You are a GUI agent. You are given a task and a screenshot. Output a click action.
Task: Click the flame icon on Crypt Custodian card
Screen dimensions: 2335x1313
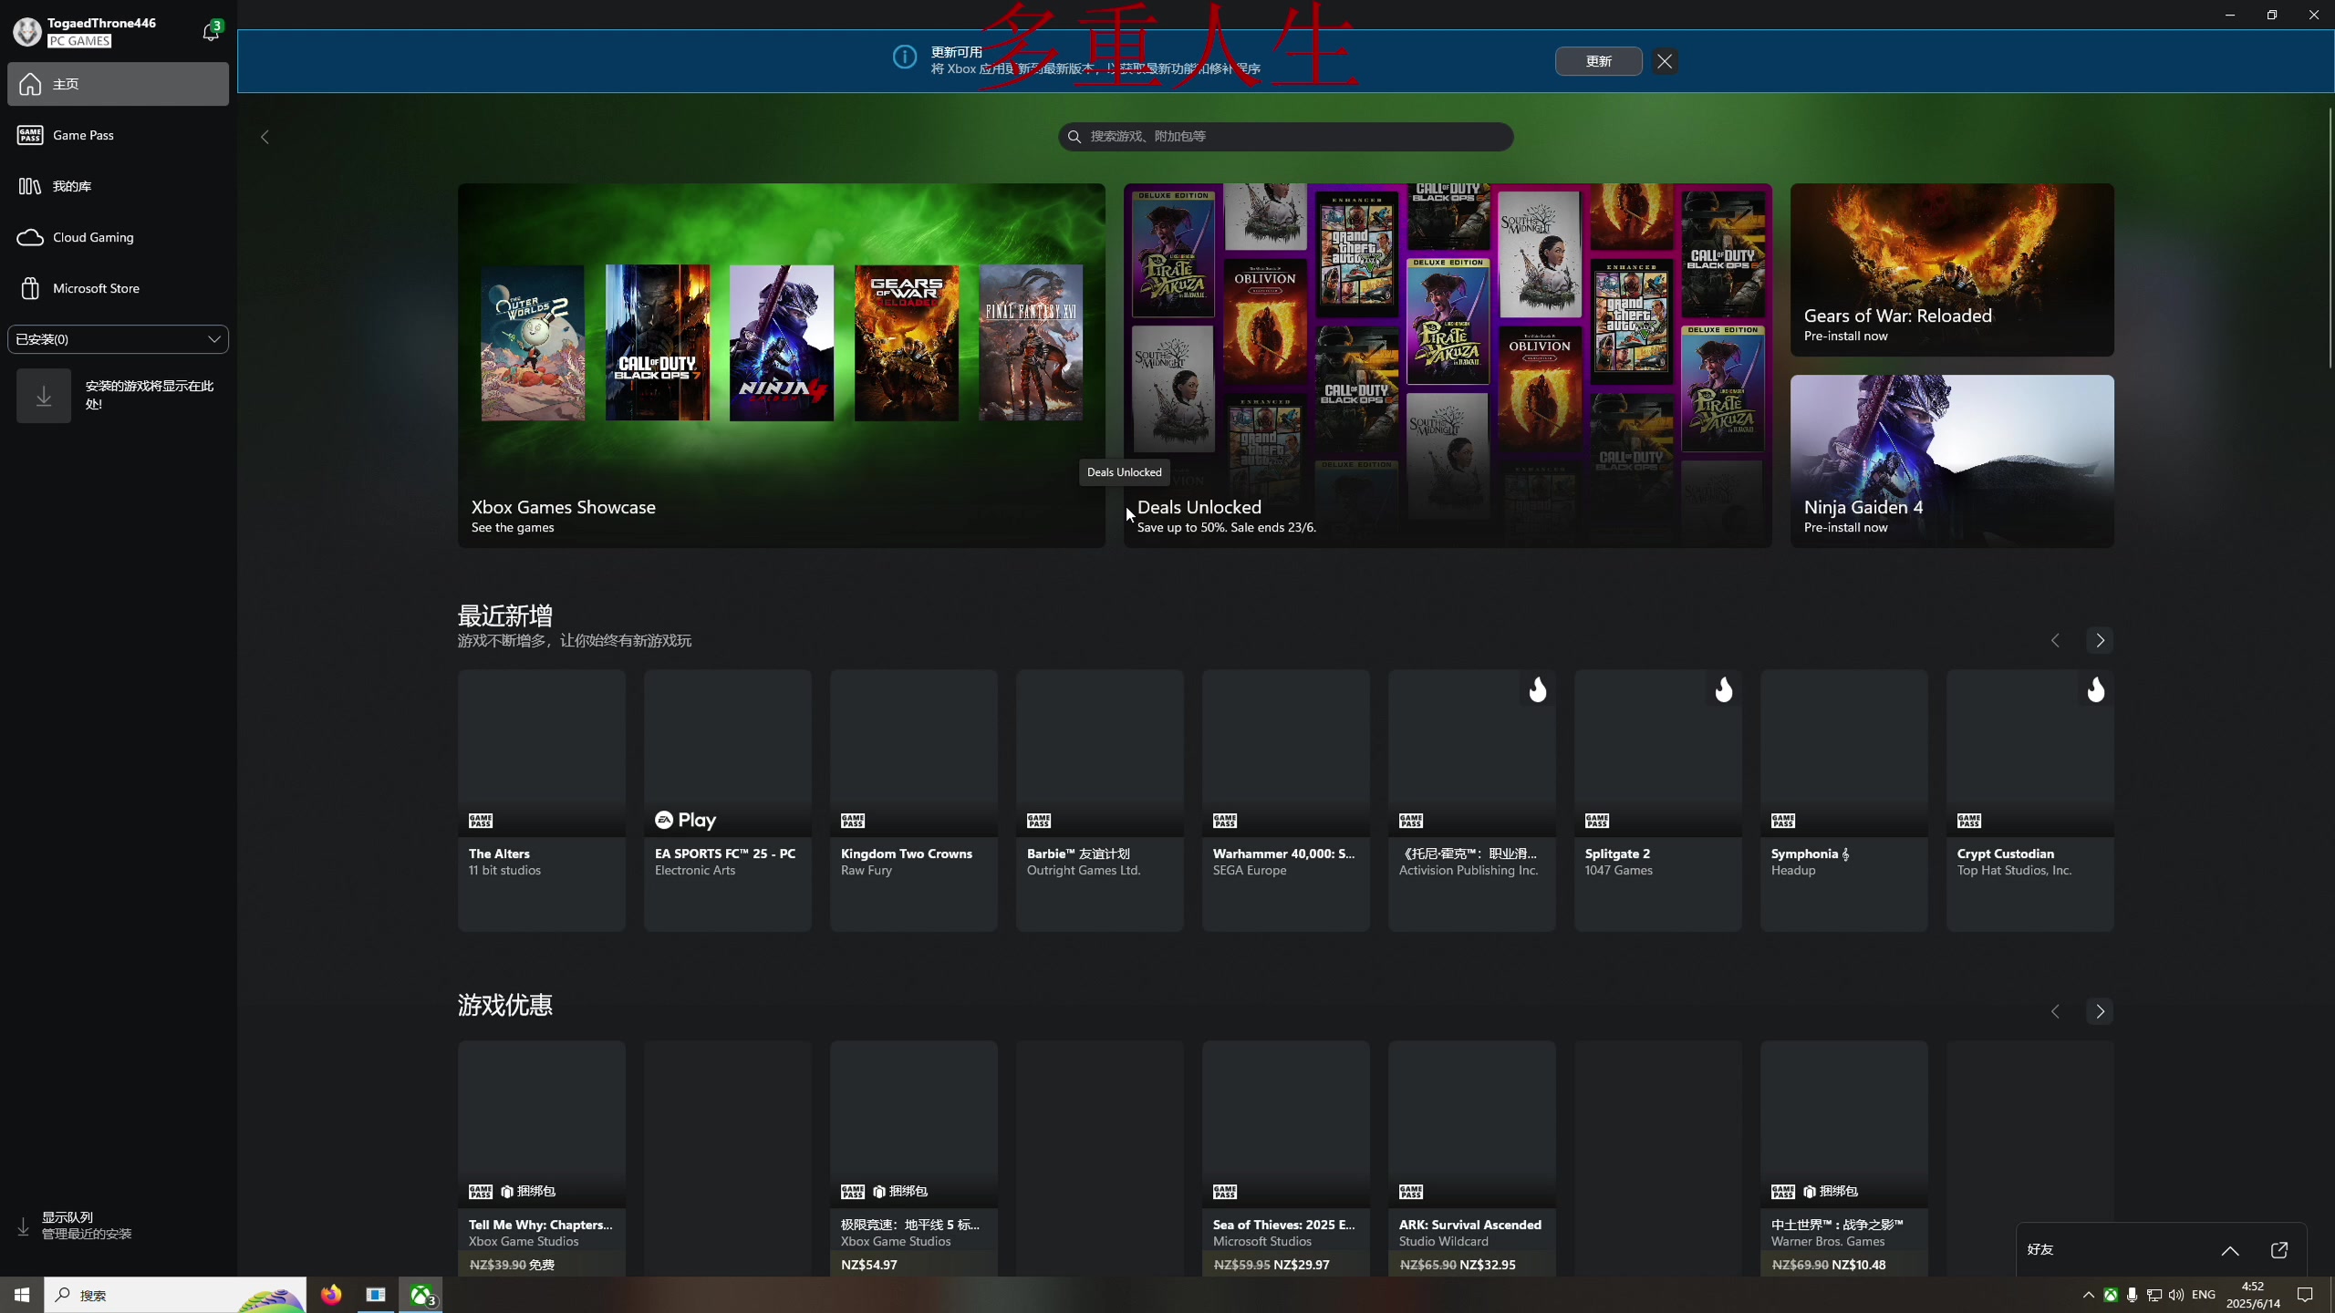point(2095,690)
